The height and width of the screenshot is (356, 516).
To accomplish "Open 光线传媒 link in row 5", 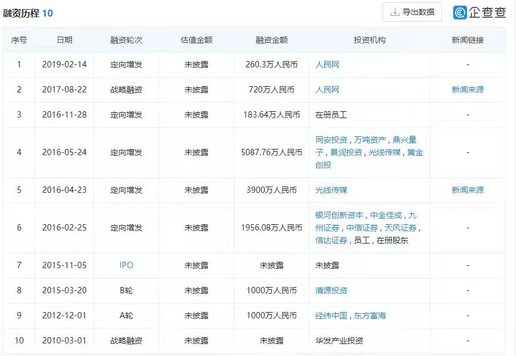I will pyautogui.click(x=331, y=190).
